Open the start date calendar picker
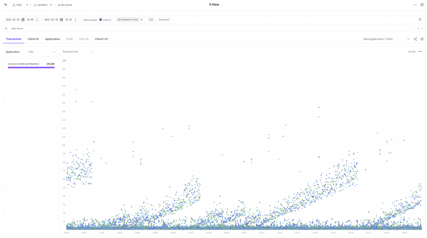The width and height of the screenshot is (427, 238). coord(23,20)
